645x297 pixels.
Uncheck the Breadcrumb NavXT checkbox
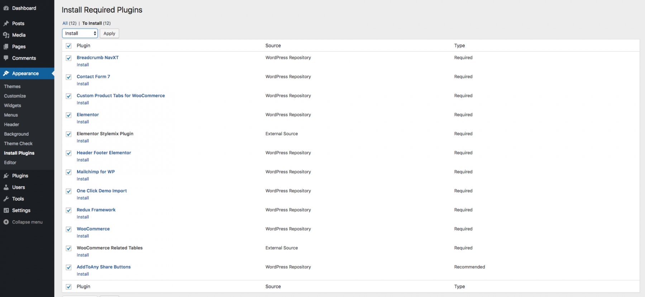68,58
